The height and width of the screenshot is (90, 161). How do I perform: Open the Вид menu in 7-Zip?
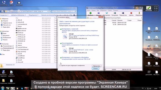(x=98, y=10)
